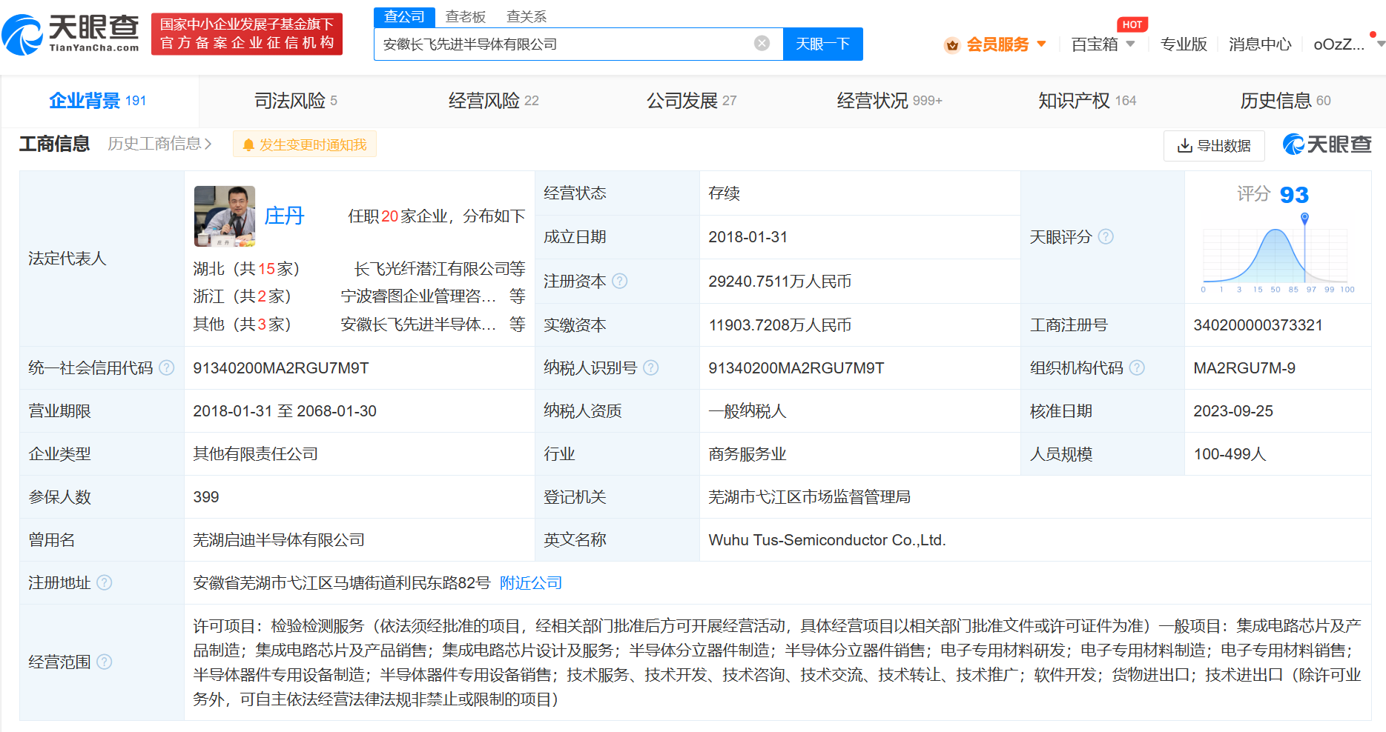
Task: Switch to the 司法风险 tab
Action: 295,101
